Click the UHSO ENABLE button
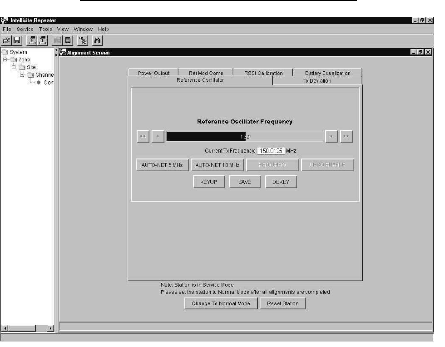445x347 pixels. [x=327, y=165]
